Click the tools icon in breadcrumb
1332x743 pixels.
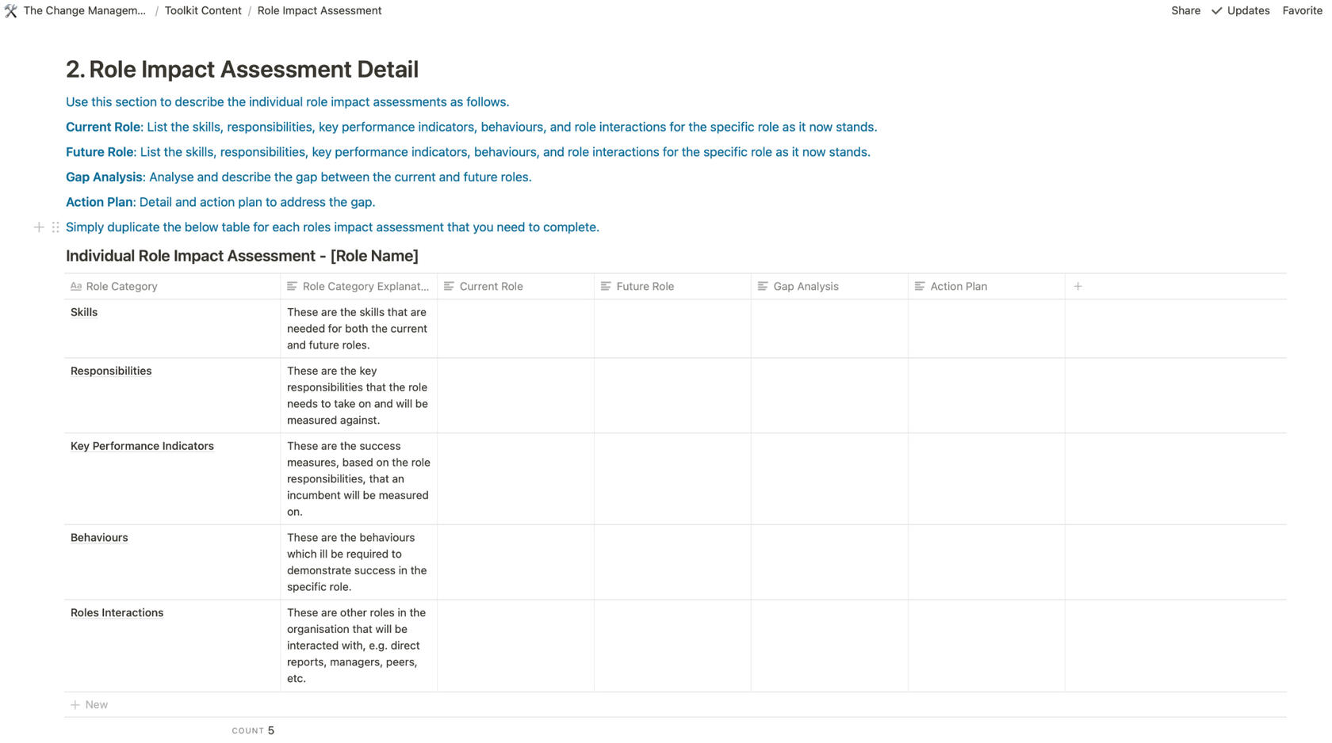pos(10,11)
